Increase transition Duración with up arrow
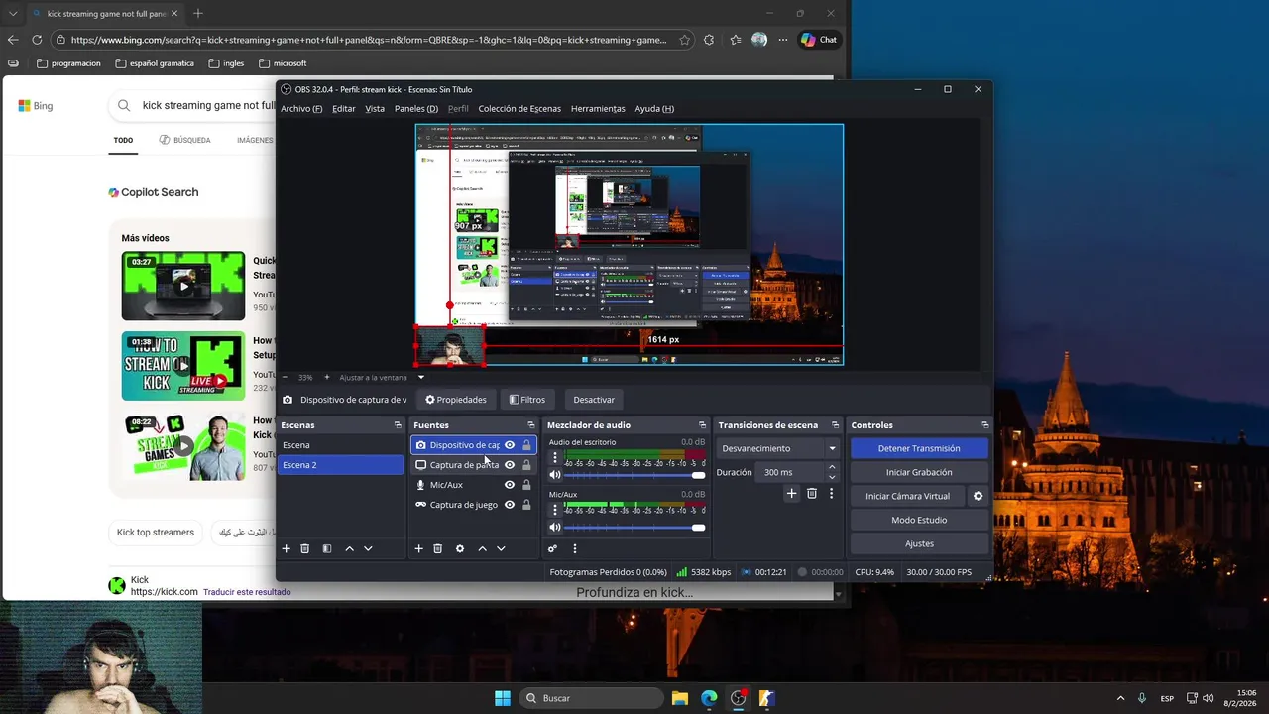Viewport: 1269px width, 714px height. (x=832, y=467)
